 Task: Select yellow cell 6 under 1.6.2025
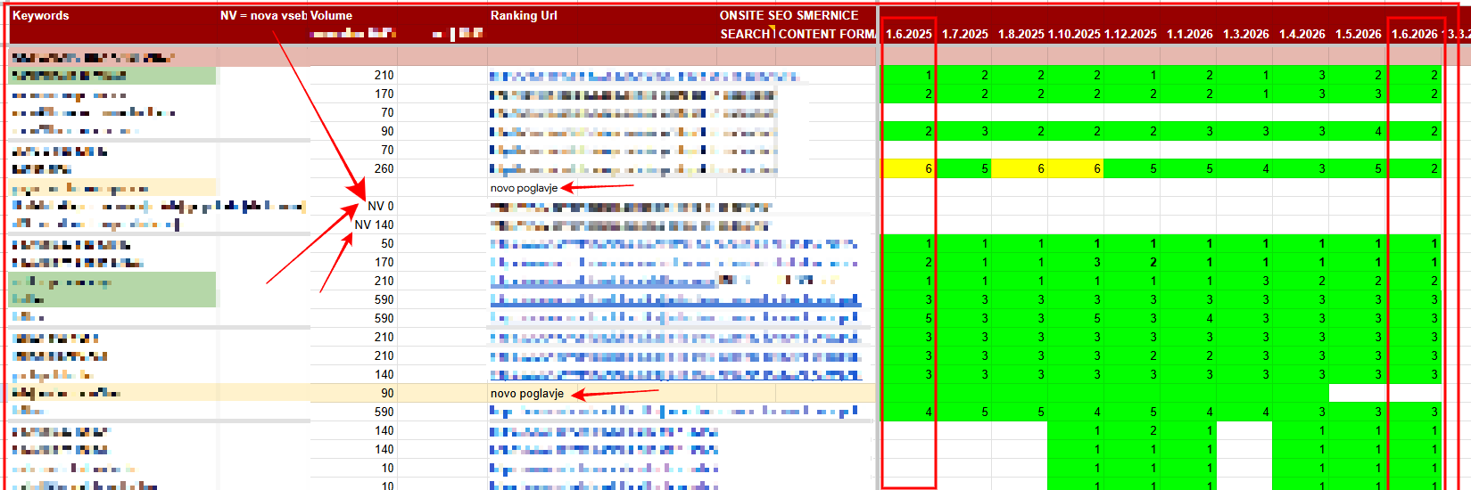908,168
